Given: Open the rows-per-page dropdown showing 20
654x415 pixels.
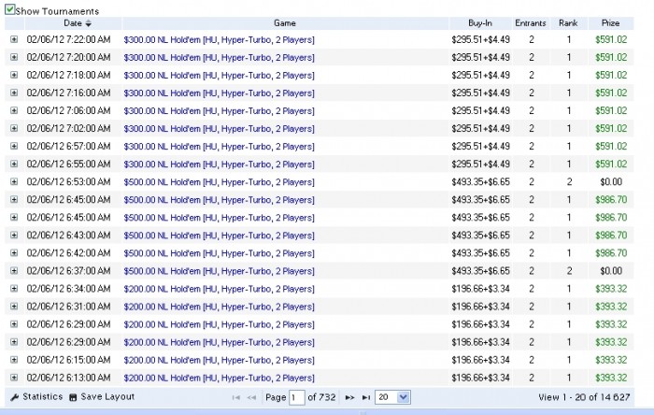Looking at the screenshot, I should 392,397.
